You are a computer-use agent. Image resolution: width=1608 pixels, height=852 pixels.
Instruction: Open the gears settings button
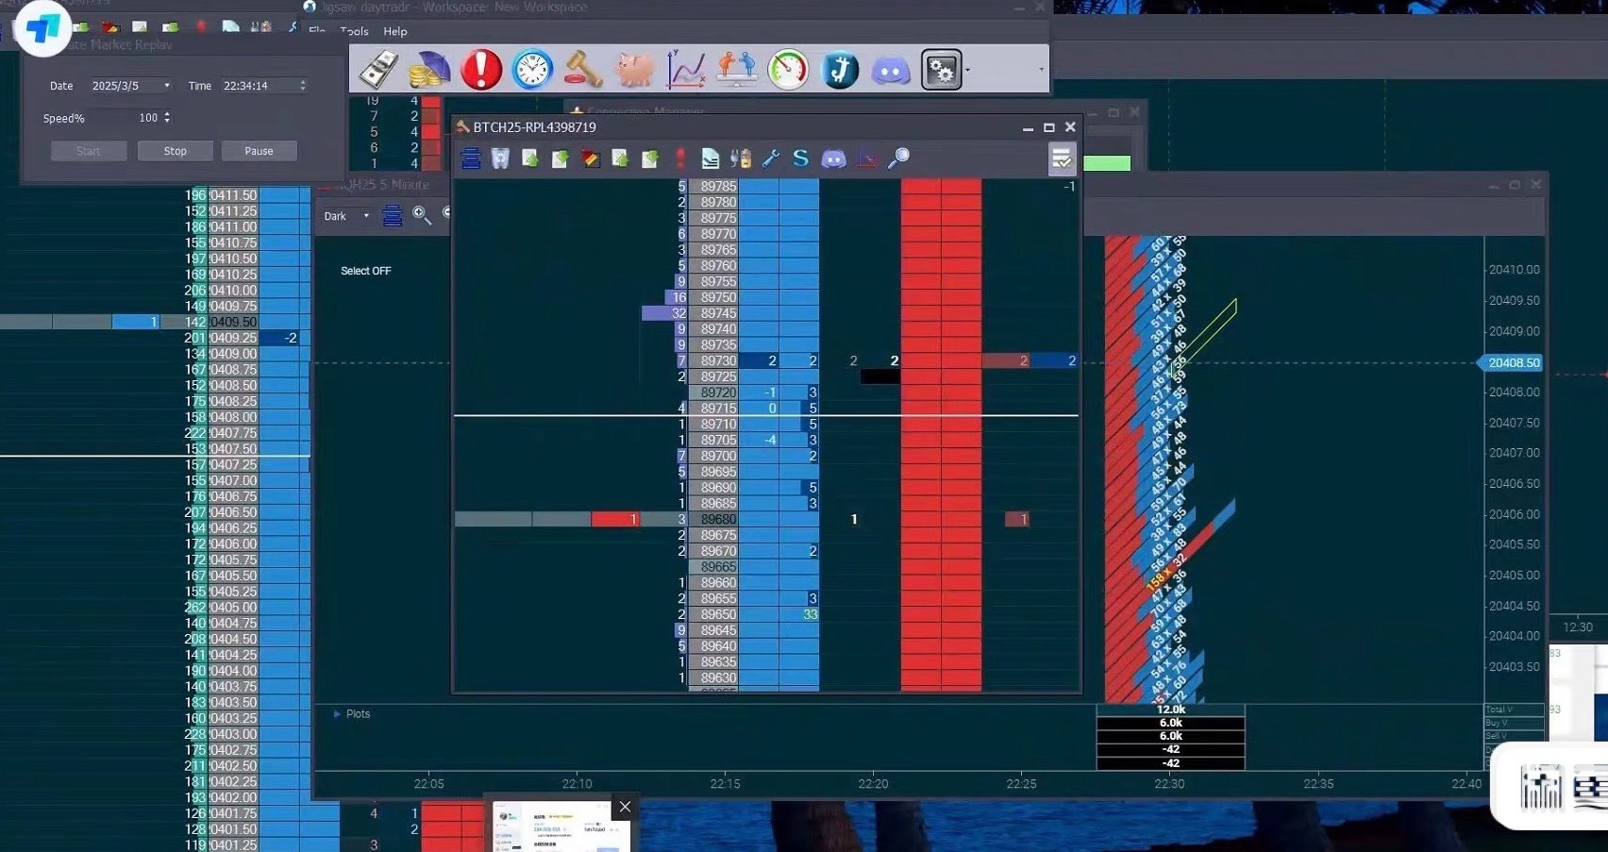[x=941, y=70]
